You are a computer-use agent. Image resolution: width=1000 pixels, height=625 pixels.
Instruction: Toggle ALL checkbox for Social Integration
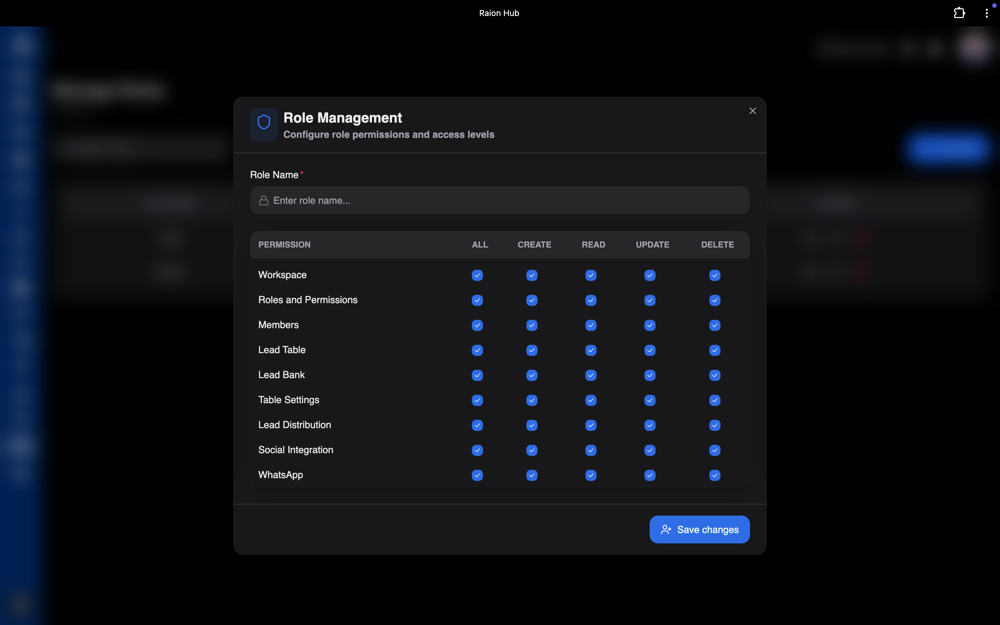pyautogui.click(x=477, y=450)
